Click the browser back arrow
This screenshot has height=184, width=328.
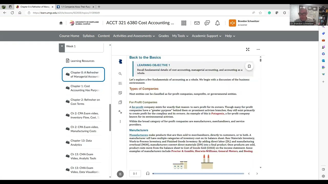click(5, 13)
